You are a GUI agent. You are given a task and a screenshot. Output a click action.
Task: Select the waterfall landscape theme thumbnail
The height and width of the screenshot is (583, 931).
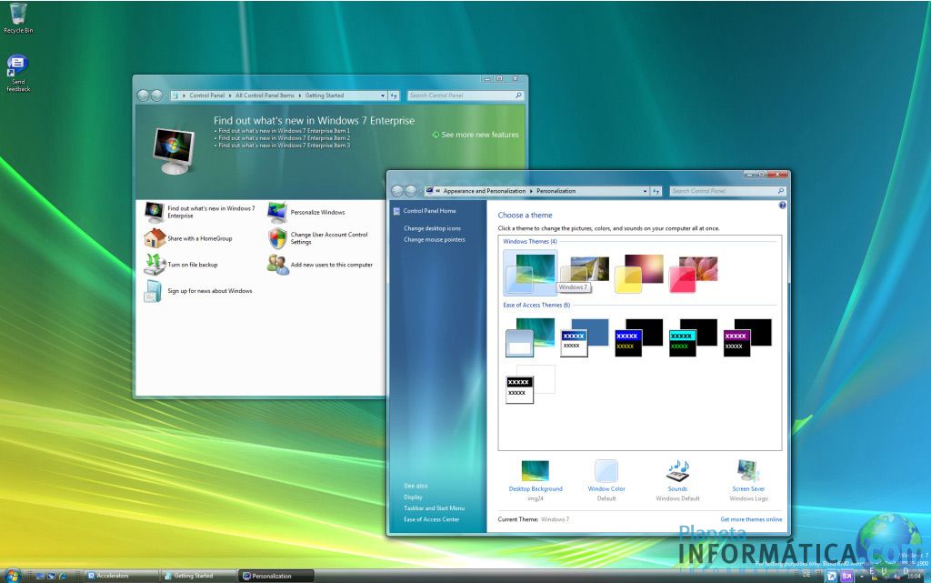pyautogui.click(x=585, y=273)
